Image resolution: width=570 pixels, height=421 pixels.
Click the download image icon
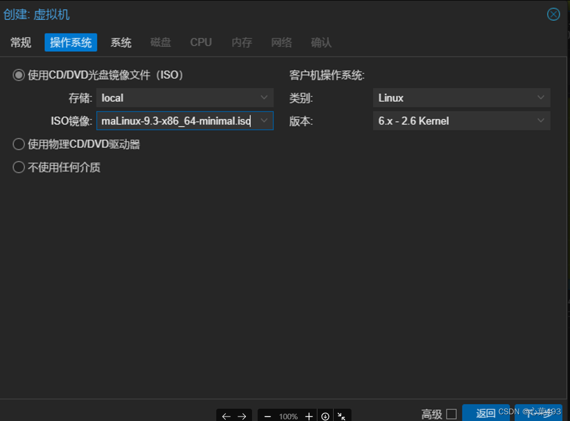pos(325,417)
